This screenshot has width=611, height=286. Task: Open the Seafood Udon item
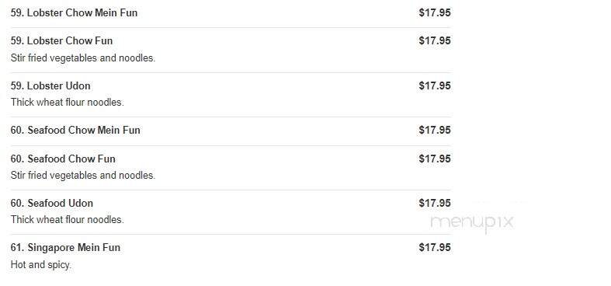(x=52, y=204)
